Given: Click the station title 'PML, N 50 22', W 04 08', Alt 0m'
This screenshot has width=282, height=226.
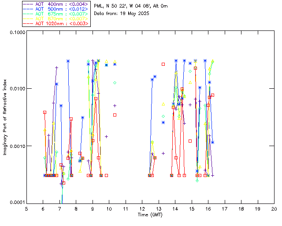Looking at the screenshot, I should 131,6.
